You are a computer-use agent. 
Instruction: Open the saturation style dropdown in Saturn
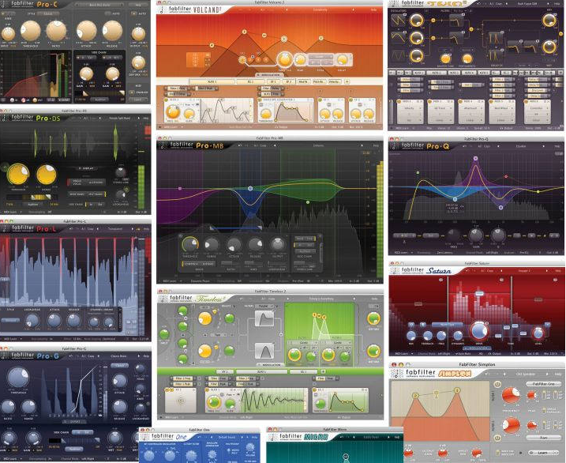pyautogui.click(x=447, y=325)
